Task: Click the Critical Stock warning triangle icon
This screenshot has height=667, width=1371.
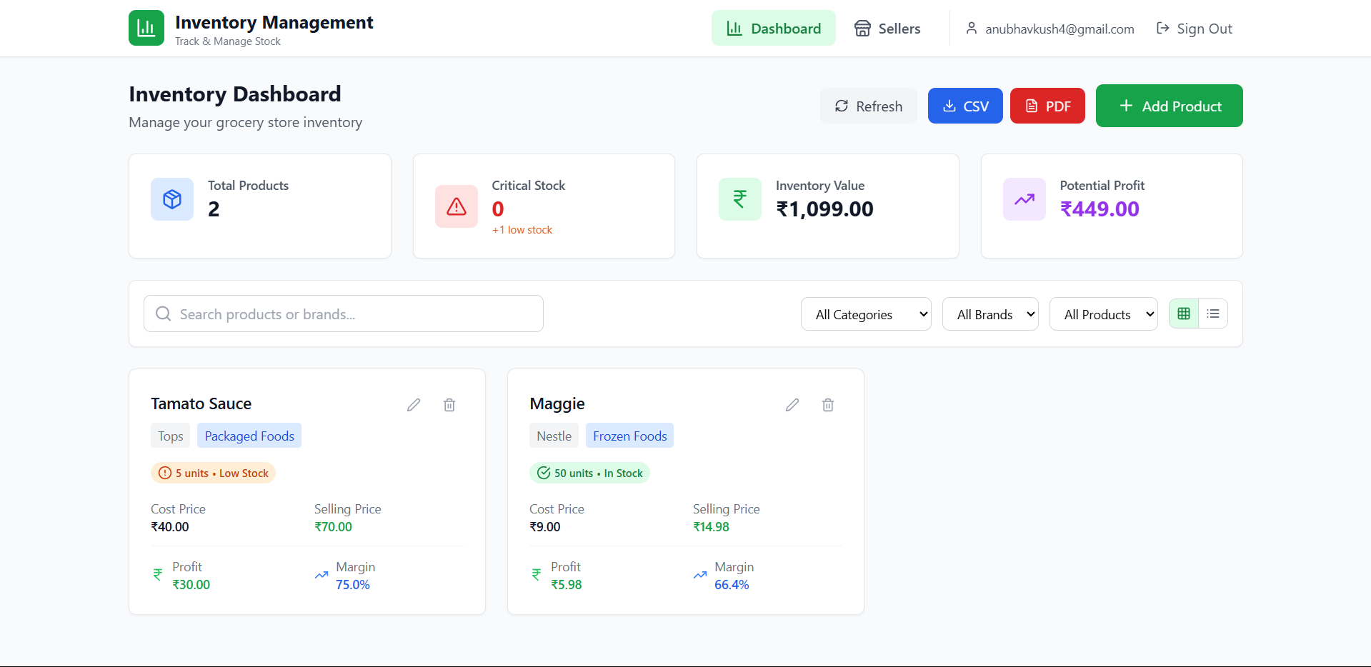Action: 457,206
